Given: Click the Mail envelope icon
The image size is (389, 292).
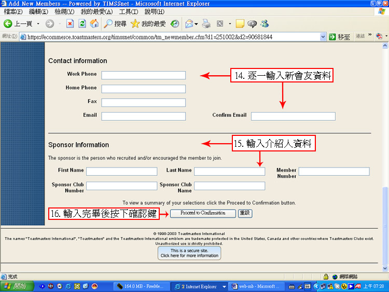Looking at the screenshot, I should pyautogui.click(x=189, y=24).
